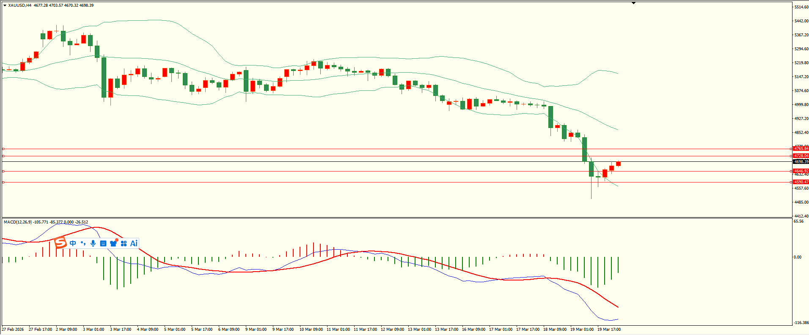
Task: Open the soft keyboard icon
Action: (x=103, y=243)
